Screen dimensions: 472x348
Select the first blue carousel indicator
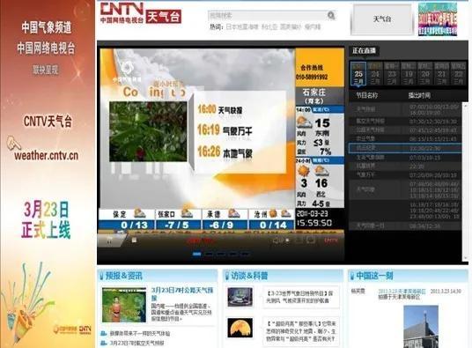(196, 254)
